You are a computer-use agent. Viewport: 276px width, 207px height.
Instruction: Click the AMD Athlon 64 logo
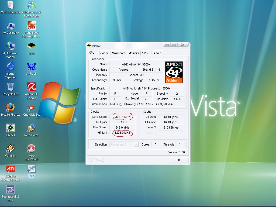click(x=174, y=72)
